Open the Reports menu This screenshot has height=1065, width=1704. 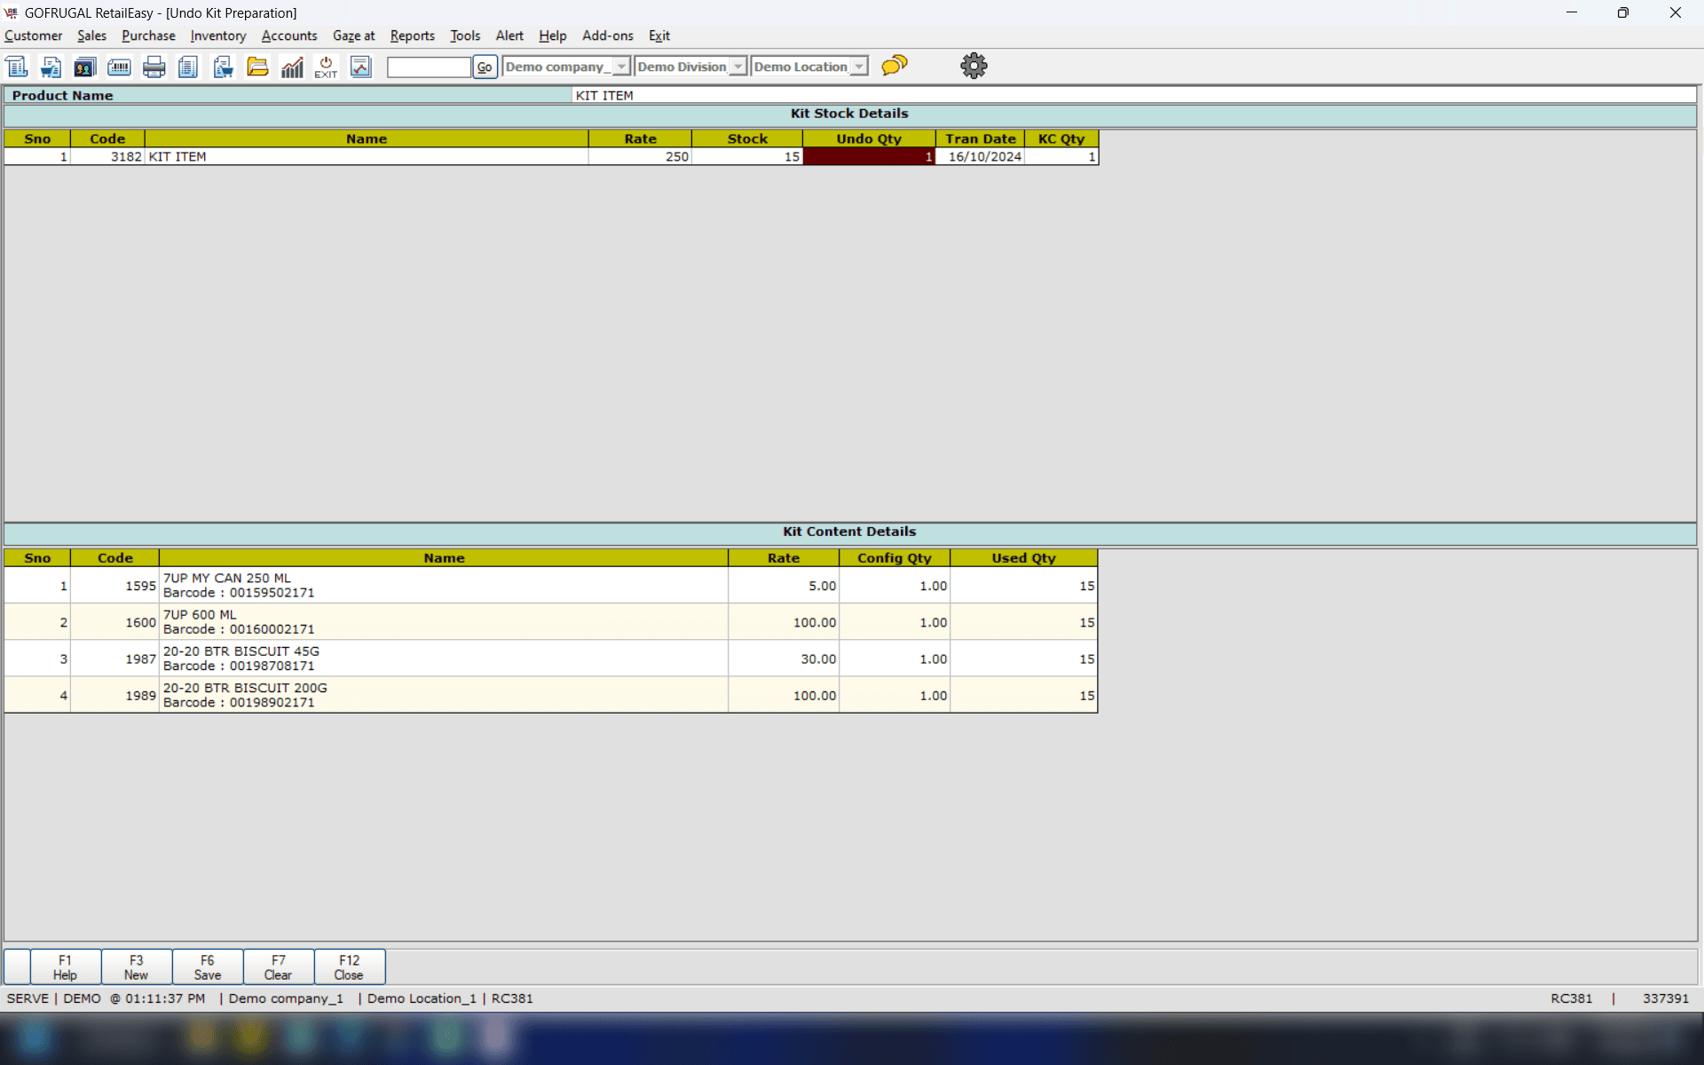412,35
